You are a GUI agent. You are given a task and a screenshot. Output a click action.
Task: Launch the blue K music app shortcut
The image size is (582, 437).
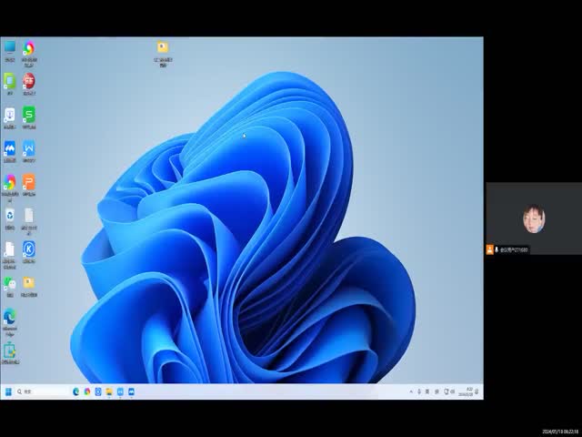point(29,249)
